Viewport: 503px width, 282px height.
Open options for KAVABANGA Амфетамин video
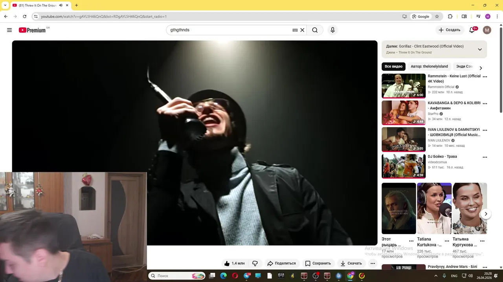click(x=485, y=103)
